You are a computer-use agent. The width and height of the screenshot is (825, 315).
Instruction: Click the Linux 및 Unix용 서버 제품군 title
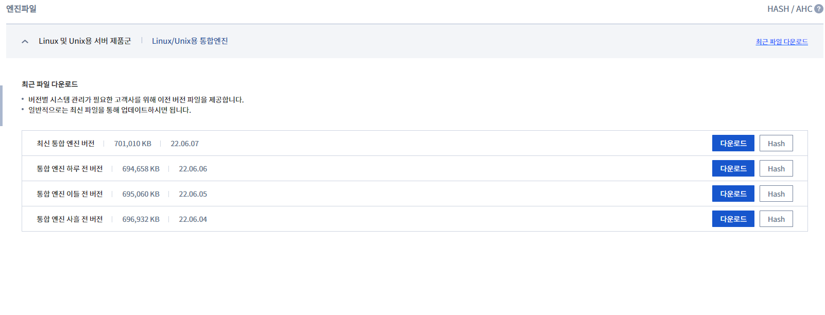(x=85, y=41)
